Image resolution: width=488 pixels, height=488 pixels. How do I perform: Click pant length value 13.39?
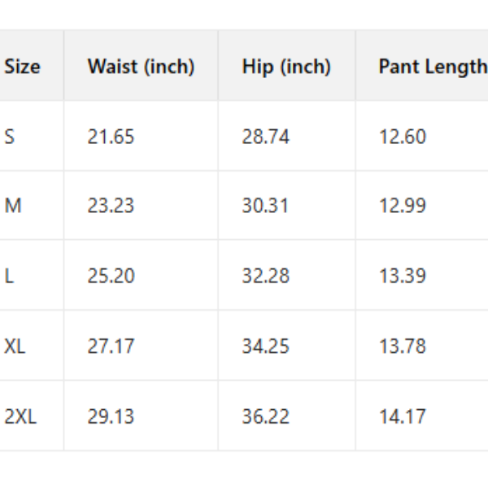(402, 277)
